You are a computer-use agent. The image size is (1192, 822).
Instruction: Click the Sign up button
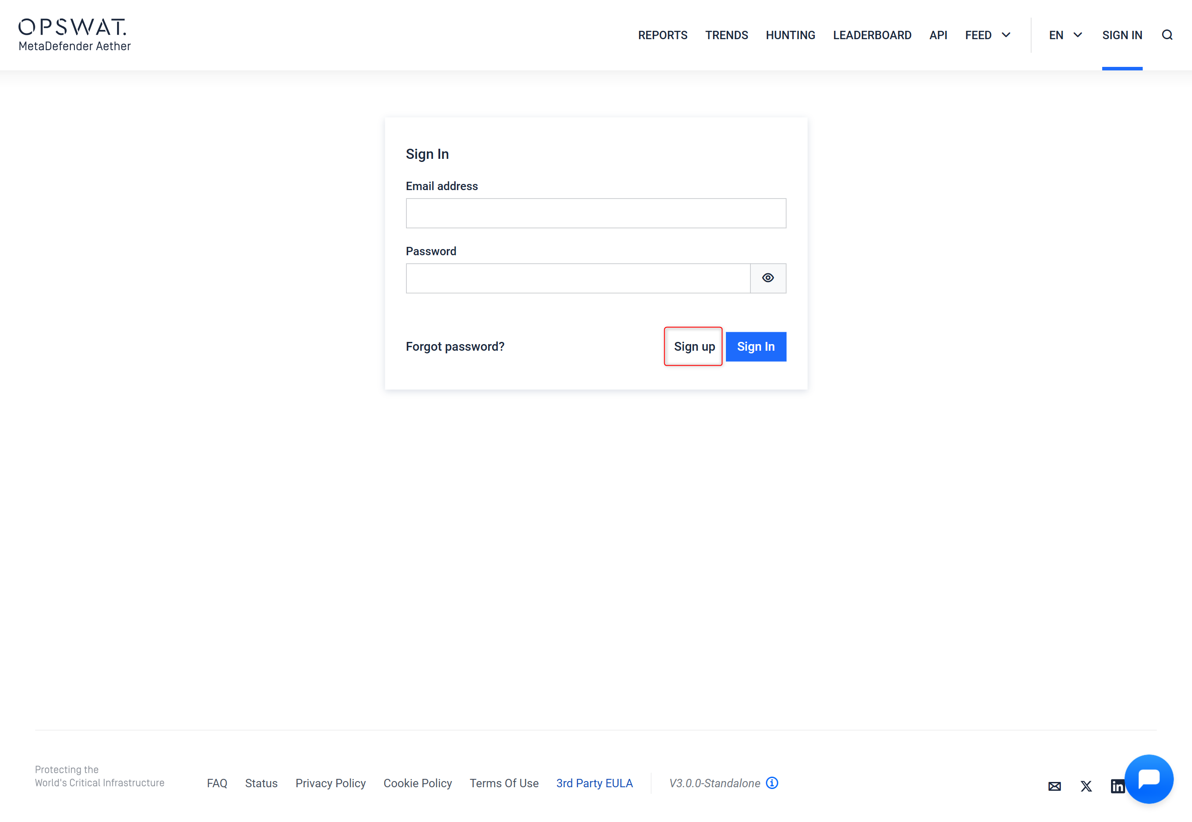[693, 347]
